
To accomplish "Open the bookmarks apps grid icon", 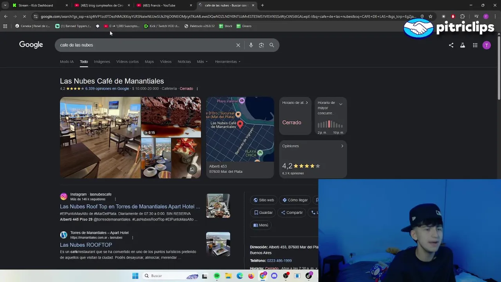I will coord(5,26).
